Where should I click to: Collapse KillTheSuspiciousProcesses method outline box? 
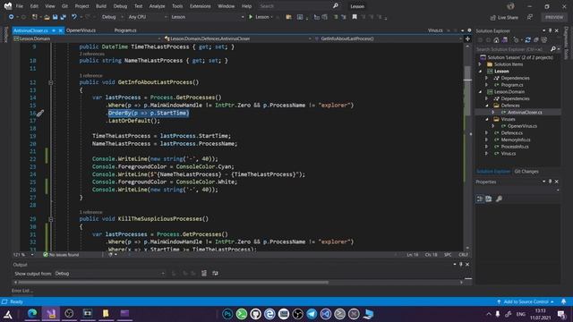[x=51, y=219]
